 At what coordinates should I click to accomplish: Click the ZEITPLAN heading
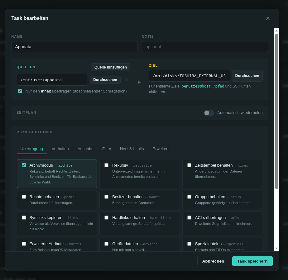pos(26,112)
